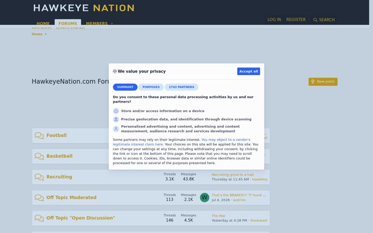Open the Home breadcrumb link
The image size is (373, 233).
pyautogui.click(x=37, y=34)
